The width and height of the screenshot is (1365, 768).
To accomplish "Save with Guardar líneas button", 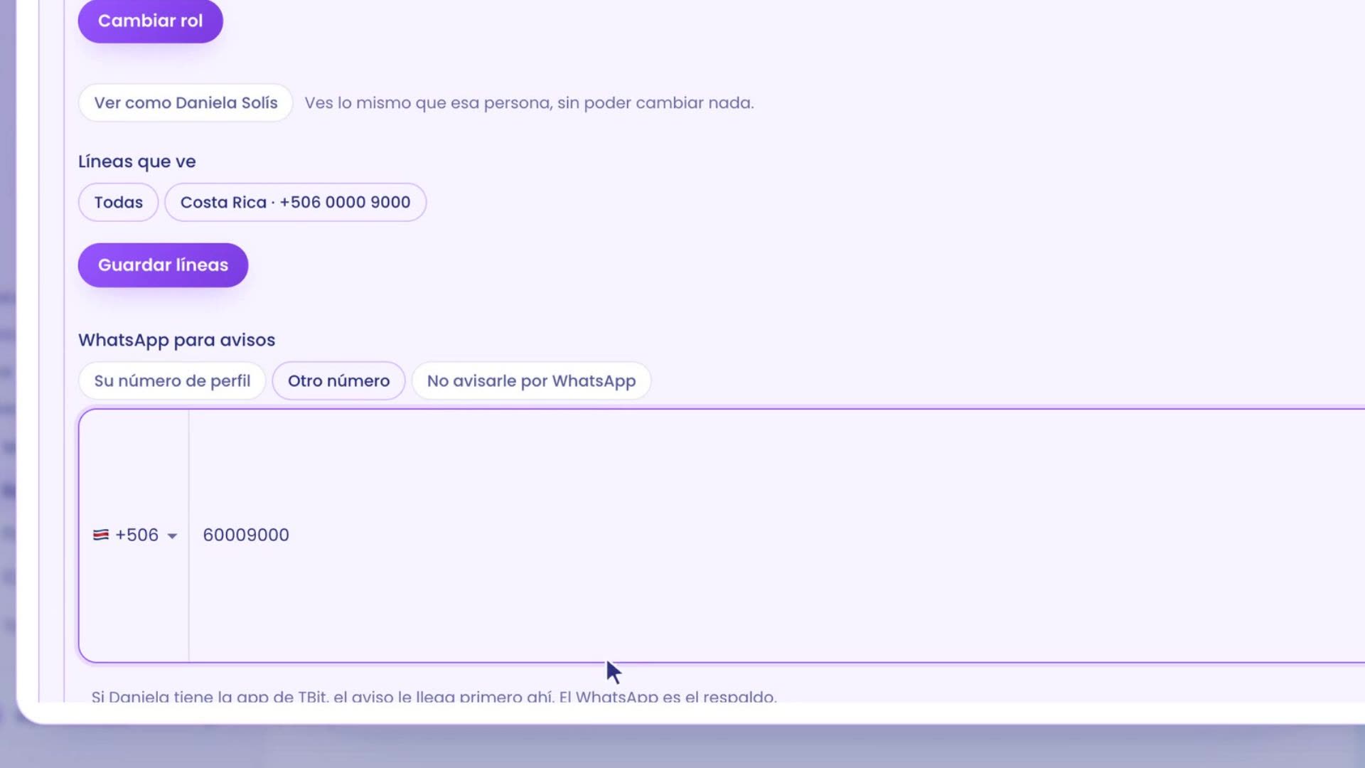I will tap(163, 265).
